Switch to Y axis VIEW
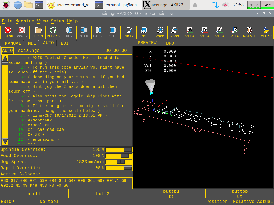Screen dimensions: 274x205 [220, 33]
